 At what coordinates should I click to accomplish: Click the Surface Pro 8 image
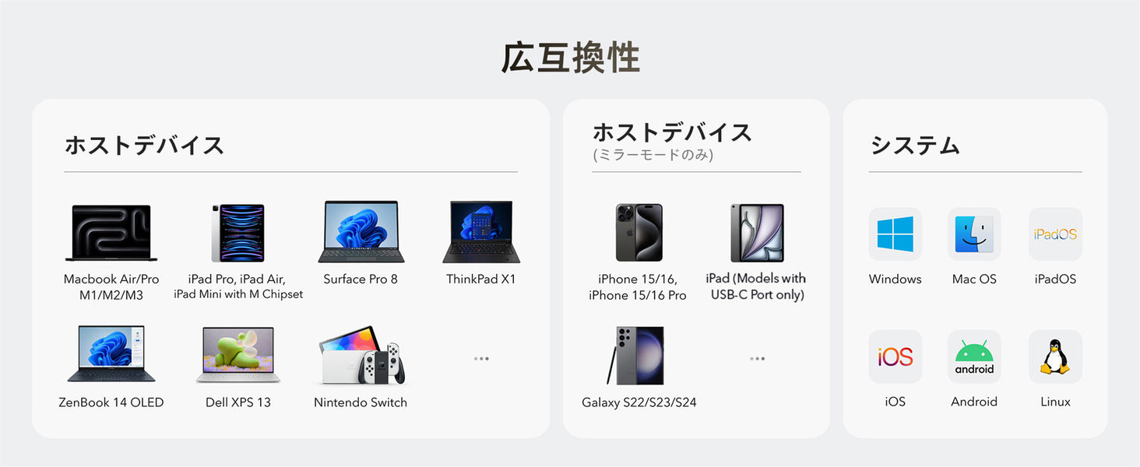[361, 232]
